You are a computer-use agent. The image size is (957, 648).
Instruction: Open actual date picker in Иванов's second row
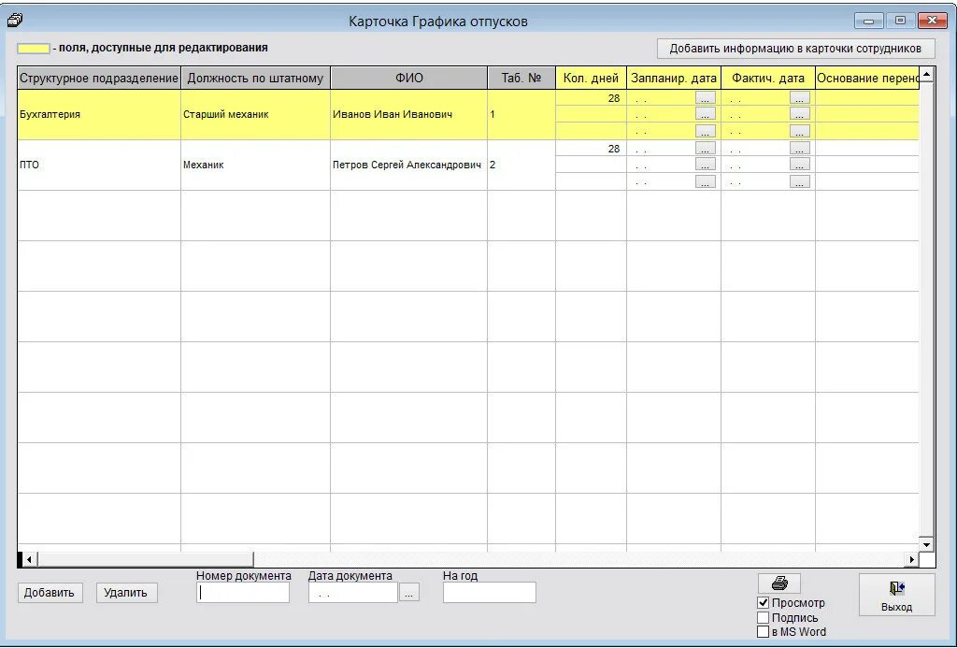coord(800,114)
